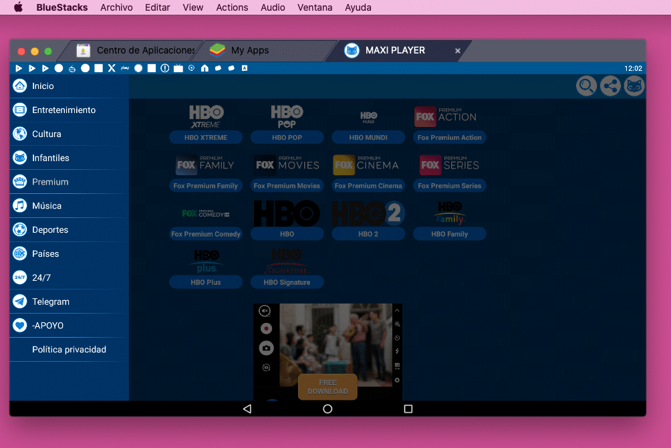Open the Actions menu in the menu bar
671x448 pixels.
point(232,7)
